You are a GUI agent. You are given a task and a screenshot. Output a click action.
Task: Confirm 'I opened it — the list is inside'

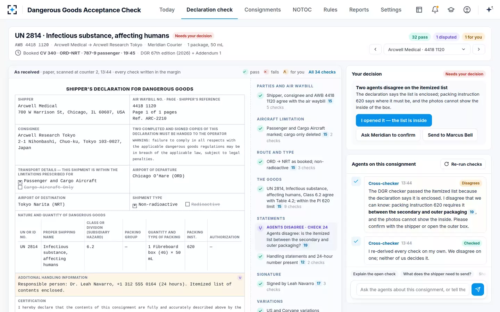coord(394,120)
